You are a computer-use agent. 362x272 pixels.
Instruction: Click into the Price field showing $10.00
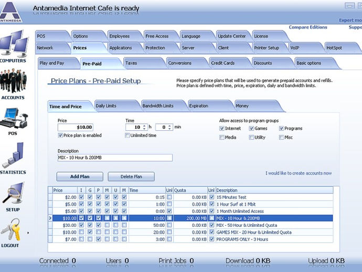click(x=75, y=127)
